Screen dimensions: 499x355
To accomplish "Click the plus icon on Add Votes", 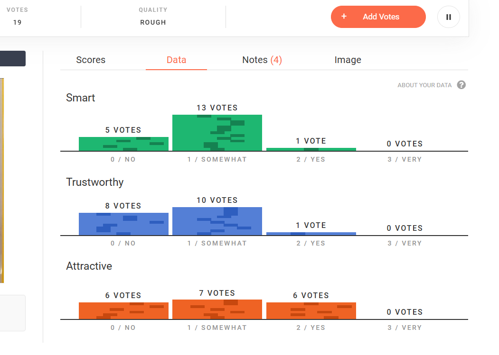I will [x=344, y=17].
